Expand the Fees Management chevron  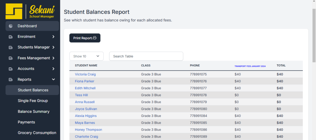tap(53, 58)
